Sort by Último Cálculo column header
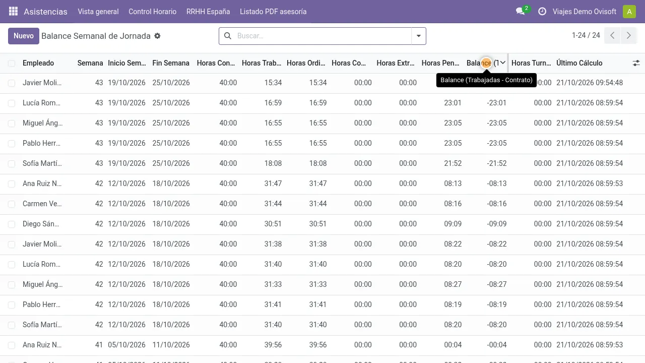Image resolution: width=645 pixels, height=363 pixels. [x=579, y=63]
